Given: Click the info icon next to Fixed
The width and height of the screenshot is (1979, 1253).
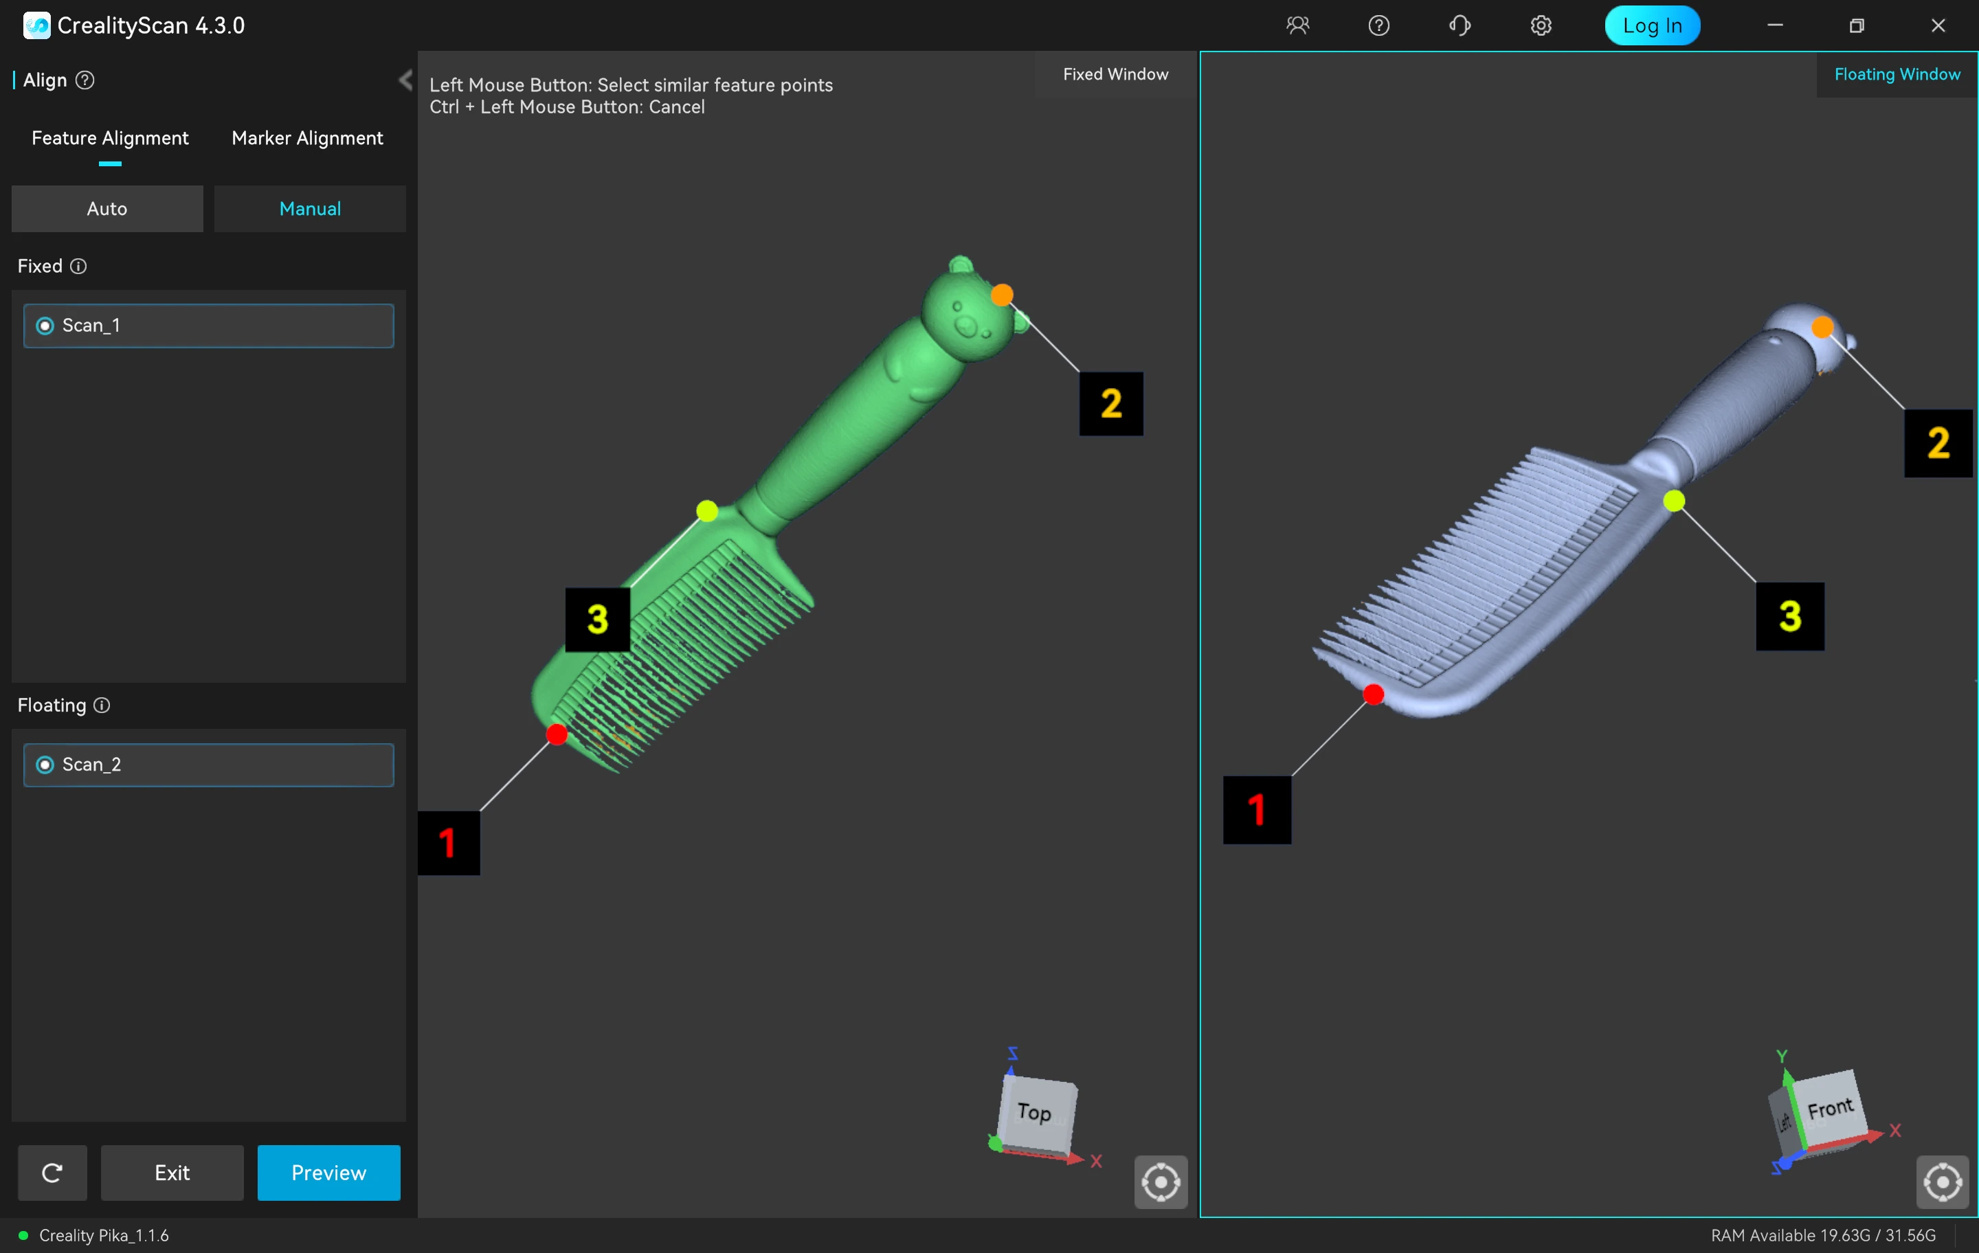Looking at the screenshot, I should point(78,267).
